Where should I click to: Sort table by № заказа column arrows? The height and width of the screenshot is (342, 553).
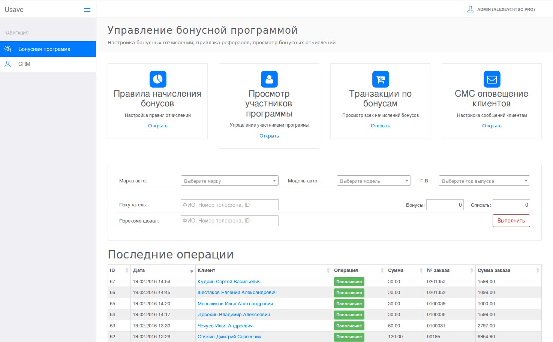coord(472,270)
